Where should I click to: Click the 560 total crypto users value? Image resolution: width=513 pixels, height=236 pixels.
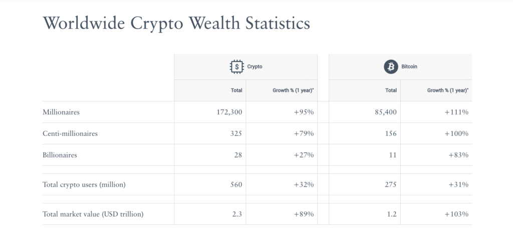click(x=236, y=184)
